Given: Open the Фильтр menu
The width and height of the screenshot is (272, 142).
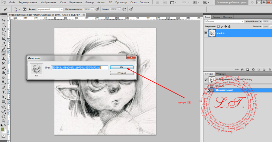Looking at the screenshot, I should [89, 2].
